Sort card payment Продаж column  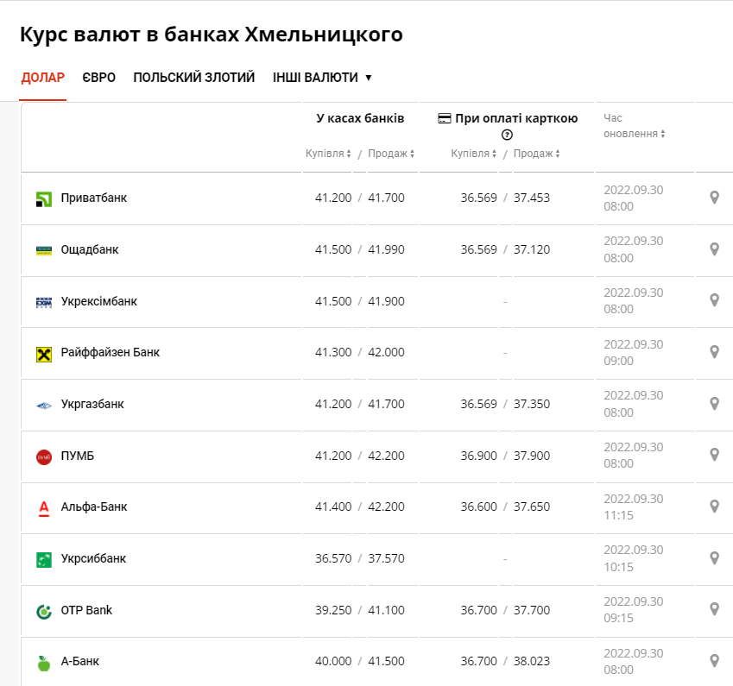[536, 154]
